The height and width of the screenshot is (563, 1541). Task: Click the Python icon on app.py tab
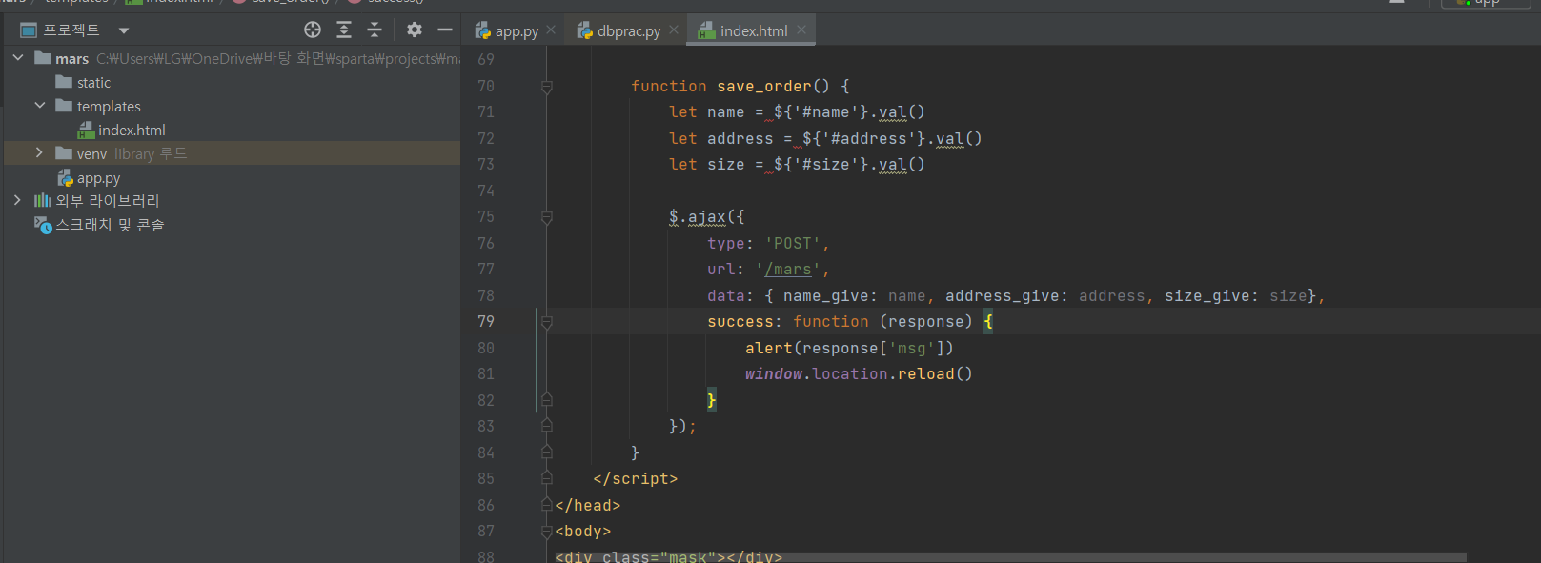coord(483,30)
